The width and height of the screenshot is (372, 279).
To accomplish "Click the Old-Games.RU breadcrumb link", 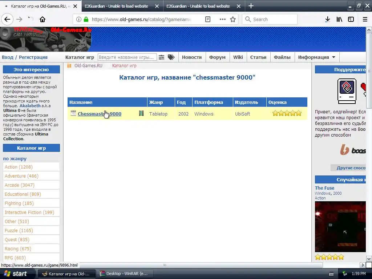I will [x=88, y=66].
